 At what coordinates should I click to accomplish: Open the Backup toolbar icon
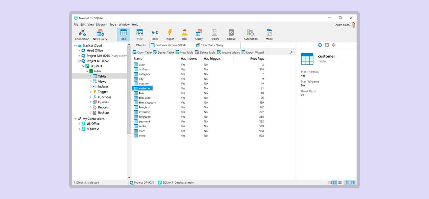[x=231, y=35]
